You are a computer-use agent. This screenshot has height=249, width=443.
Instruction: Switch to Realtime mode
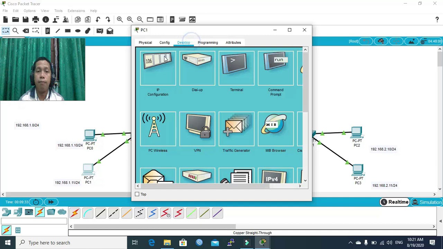pyautogui.click(x=395, y=202)
